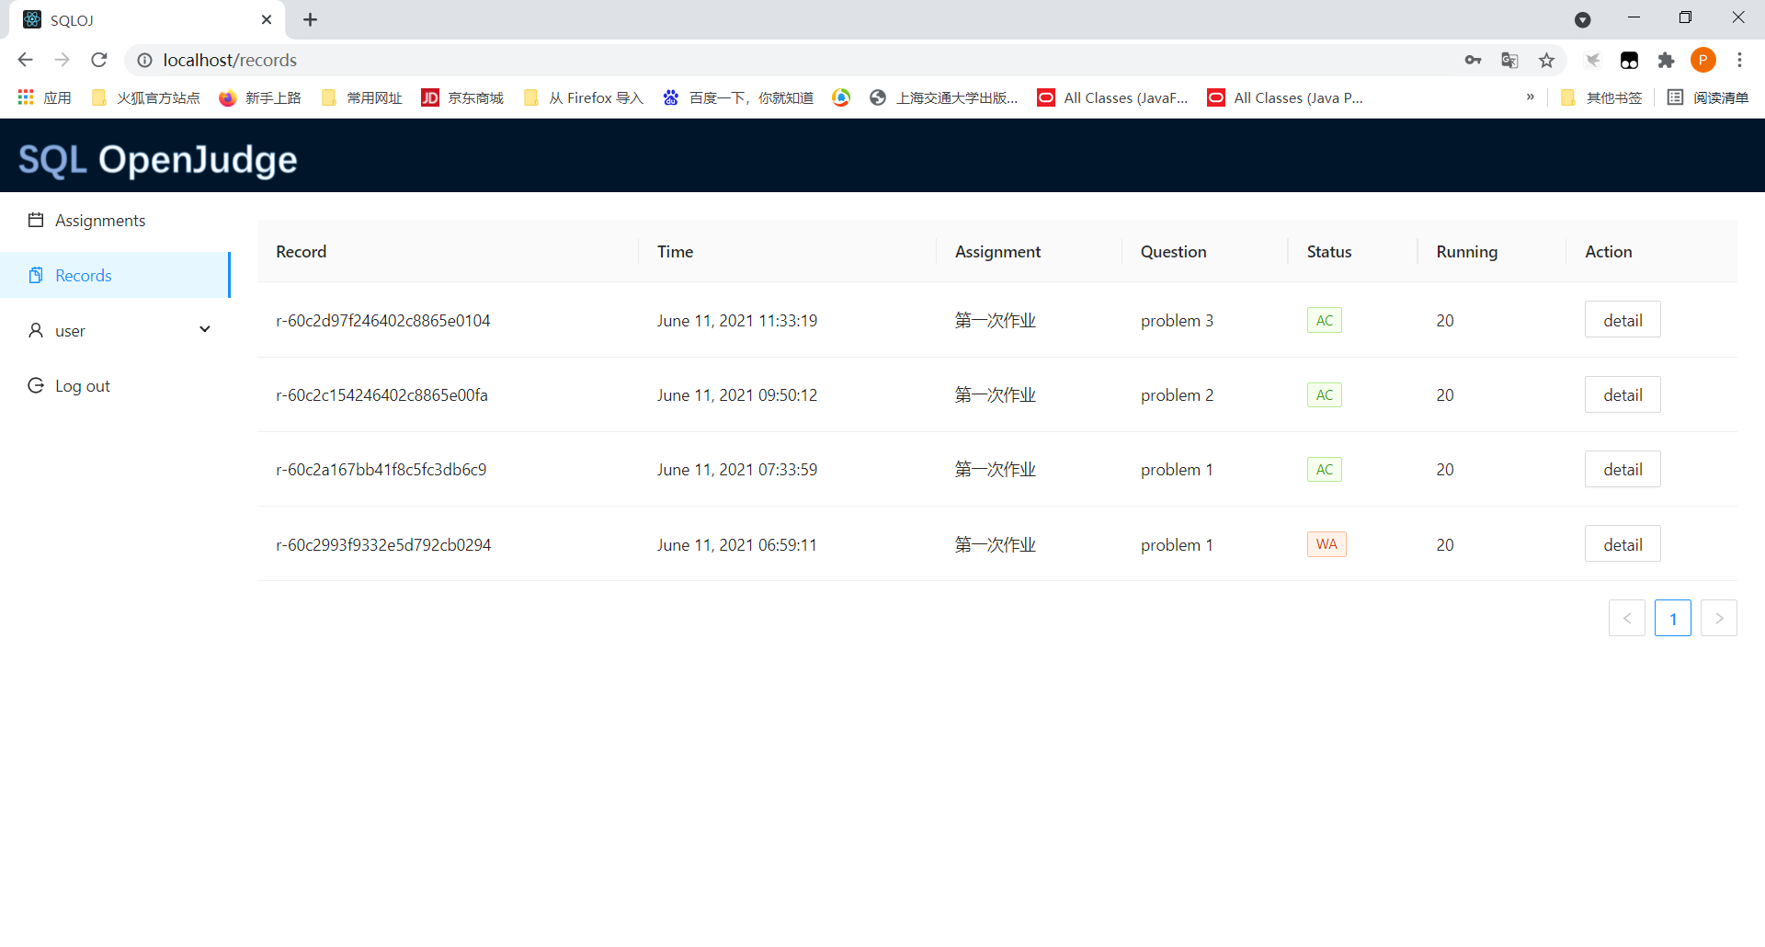Open Chrome extensions puzzle icon
The height and width of the screenshot is (947, 1765).
coord(1667,60)
